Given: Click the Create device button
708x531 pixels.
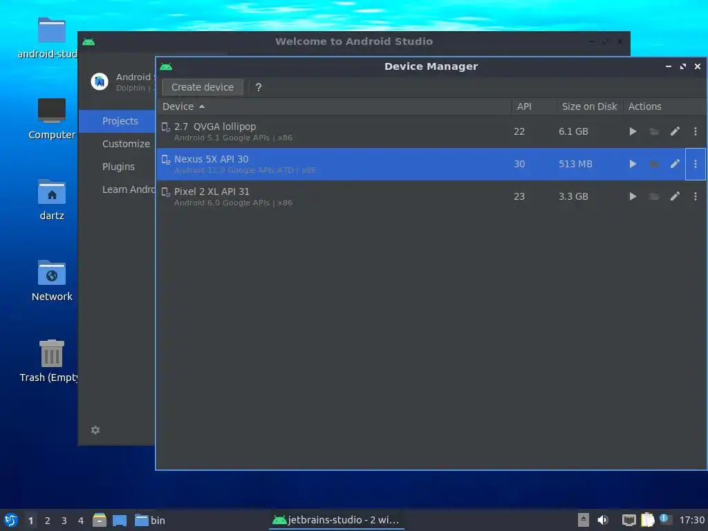Looking at the screenshot, I should coord(203,87).
